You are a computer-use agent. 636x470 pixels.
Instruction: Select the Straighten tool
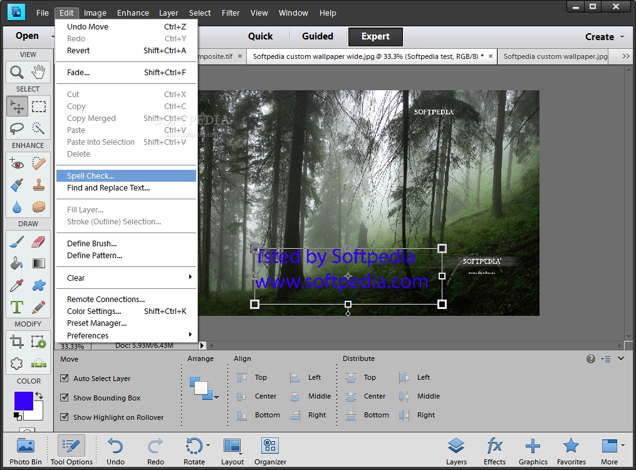38,363
